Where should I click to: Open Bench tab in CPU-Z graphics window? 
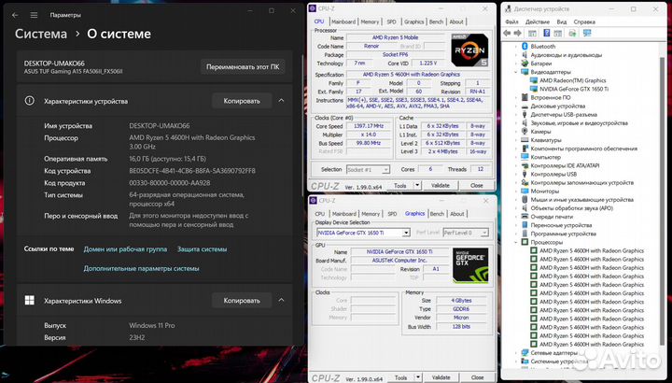[x=437, y=214]
